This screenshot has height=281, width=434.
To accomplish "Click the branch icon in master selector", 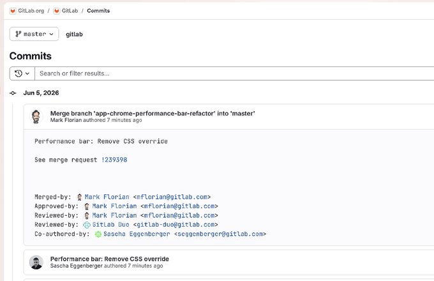I will tap(19, 34).
